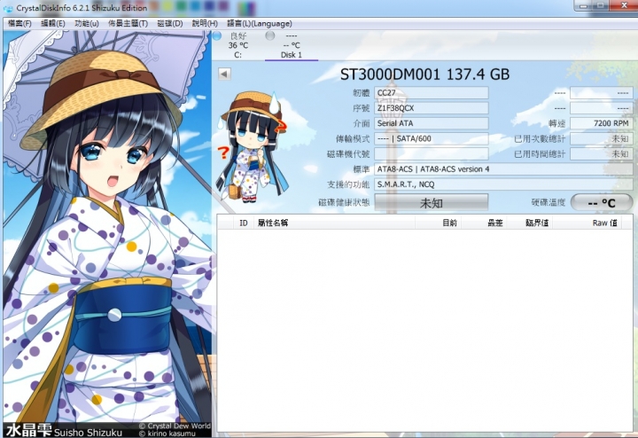Click the large Shizuku character artwork
The width and height of the screenshot is (638, 438).
[x=107, y=228]
